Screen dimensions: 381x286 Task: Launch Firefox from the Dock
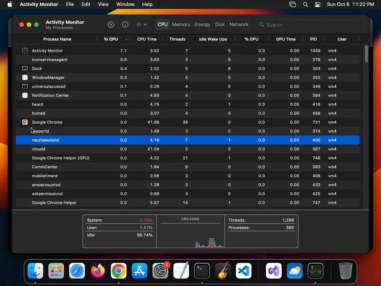click(x=98, y=271)
